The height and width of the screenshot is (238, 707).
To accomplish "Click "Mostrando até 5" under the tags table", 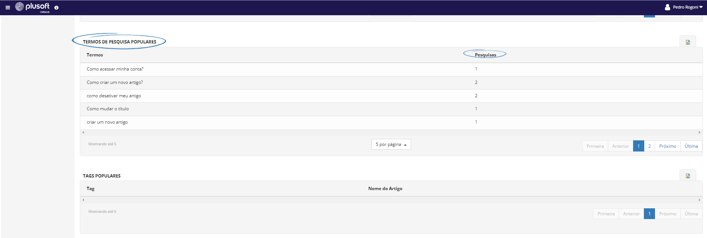I will pos(102,212).
